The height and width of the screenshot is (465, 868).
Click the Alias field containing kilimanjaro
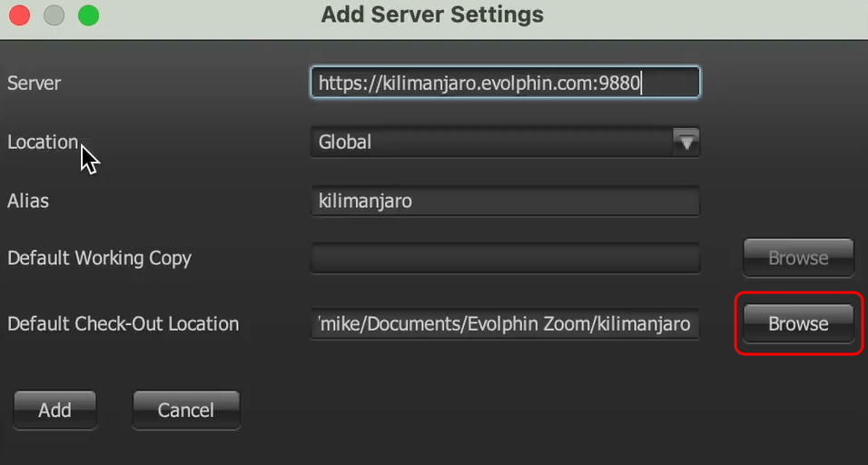tap(506, 201)
